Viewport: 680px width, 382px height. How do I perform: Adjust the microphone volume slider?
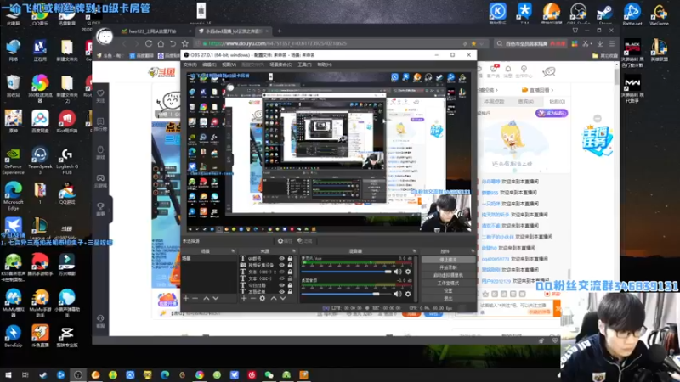347,272
